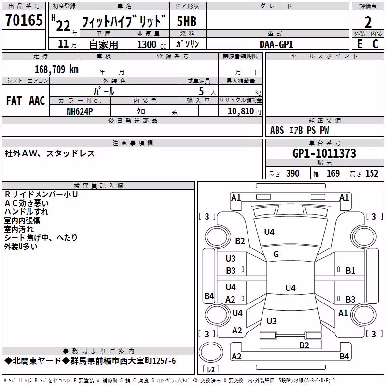Click the 登録番号 header
Viewport: 386px width, 386px height.
tap(173, 56)
